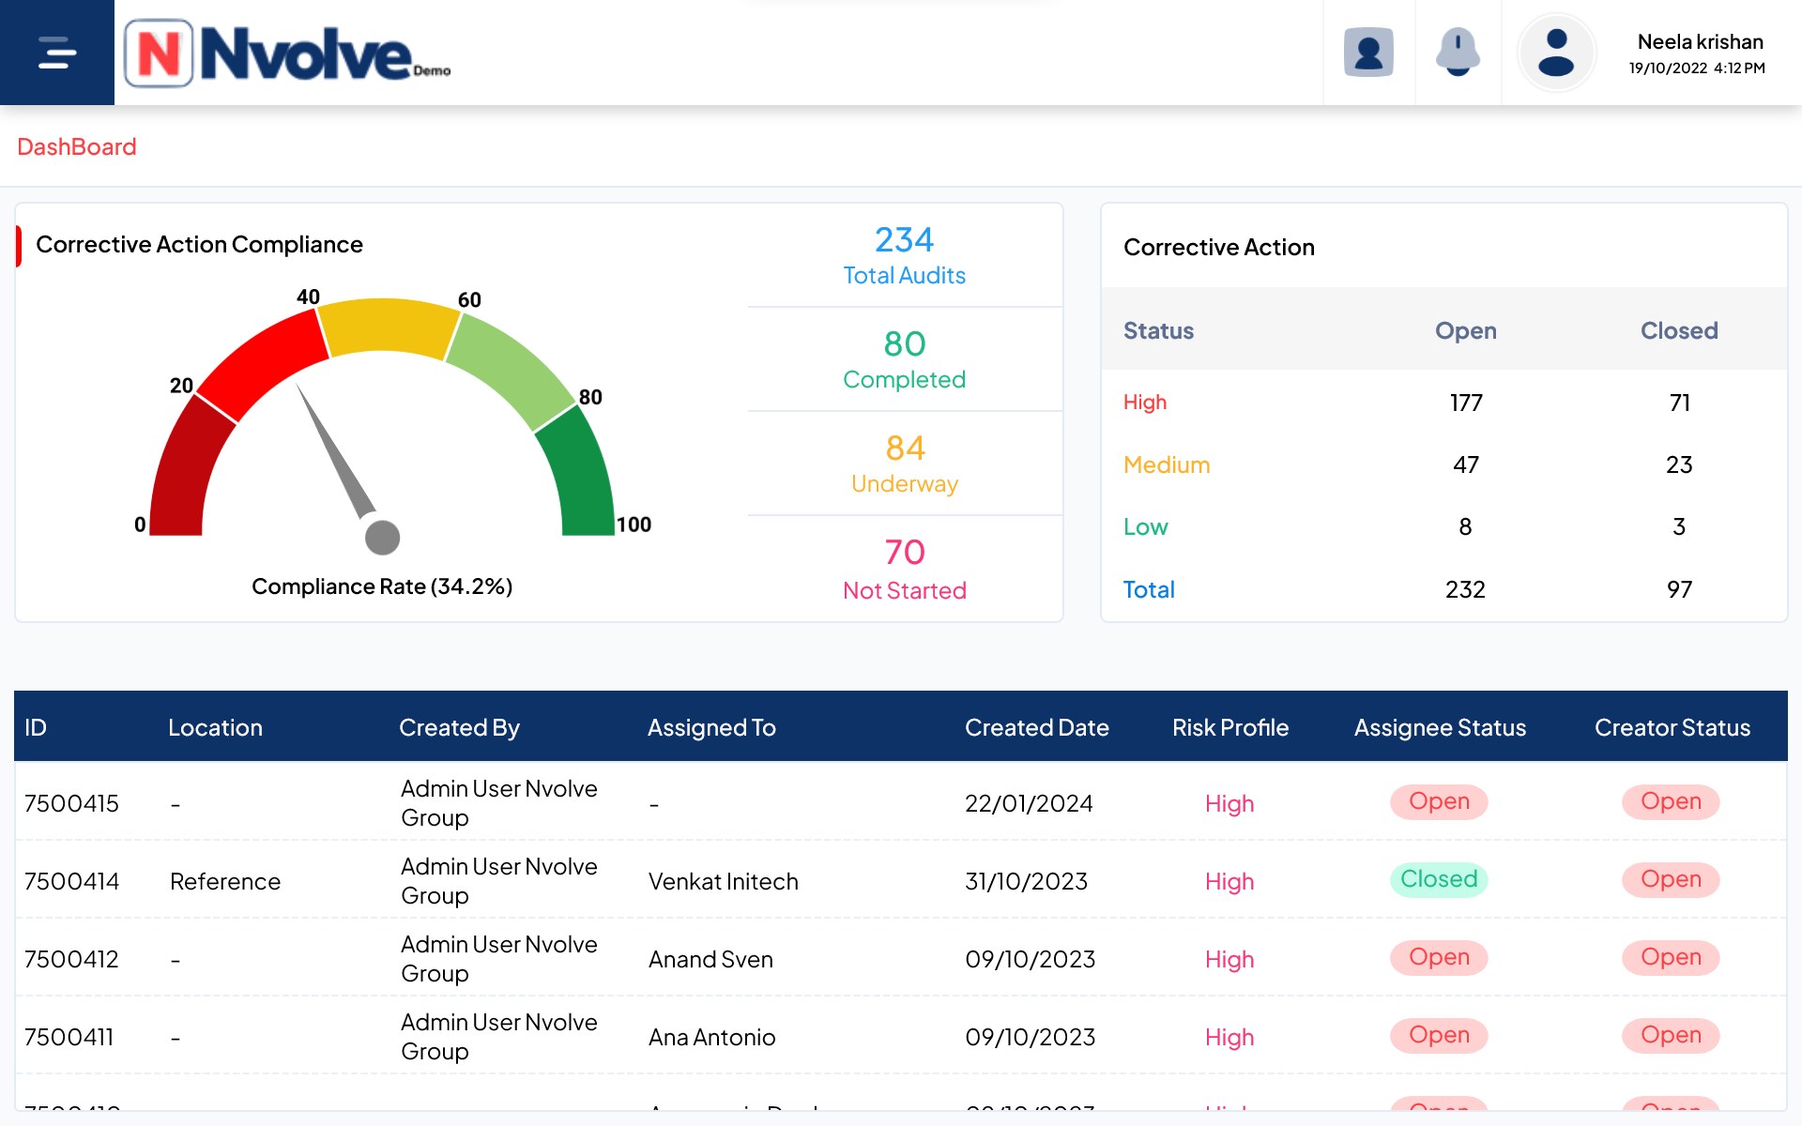Viewport: 1802px width, 1126px height.
Task: Sort by Risk Profile column header
Action: [1229, 728]
